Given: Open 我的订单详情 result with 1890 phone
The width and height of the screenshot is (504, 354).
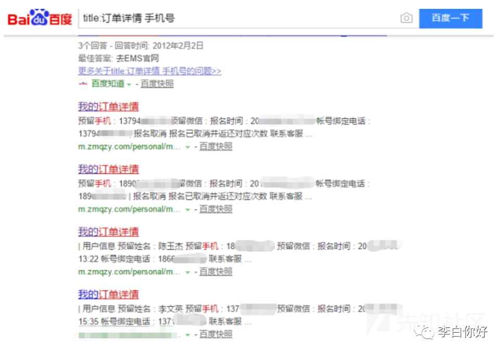Looking at the screenshot, I should click(x=108, y=169).
